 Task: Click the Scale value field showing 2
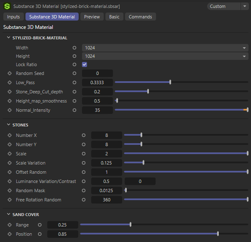point(107,154)
